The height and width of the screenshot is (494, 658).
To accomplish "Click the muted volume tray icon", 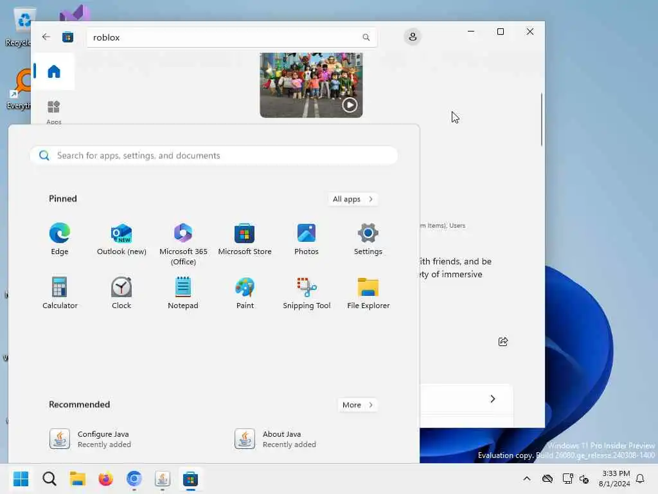I will click(x=584, y=479).
